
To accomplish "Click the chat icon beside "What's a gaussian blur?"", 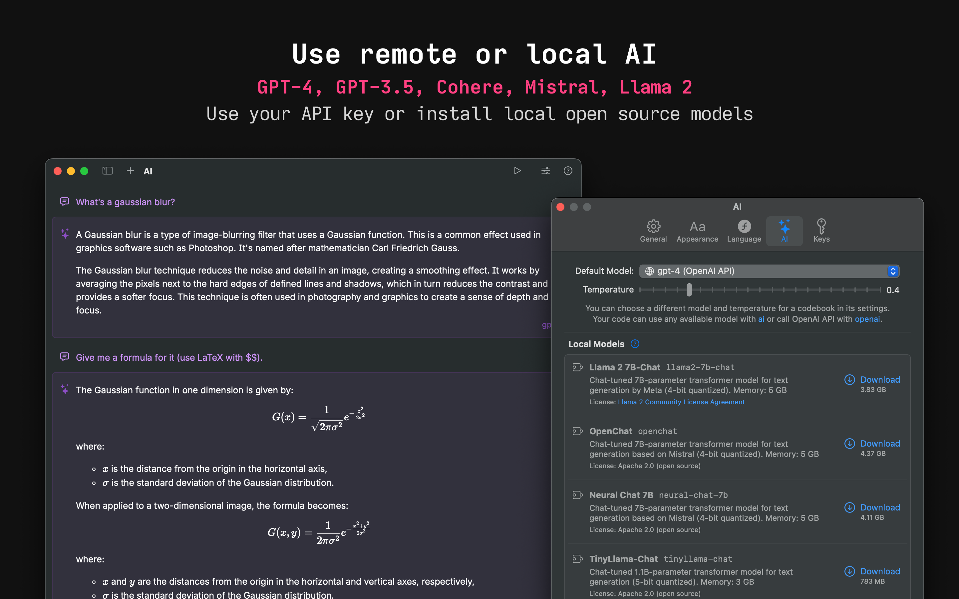I will point(65,202).
